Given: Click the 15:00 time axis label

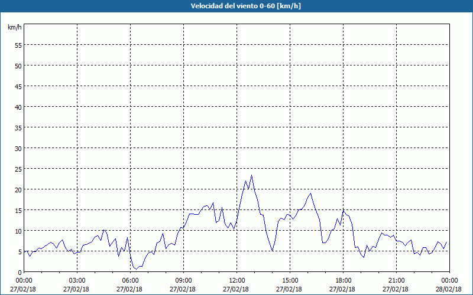Looking at the screenshot, I should [289, 281].
